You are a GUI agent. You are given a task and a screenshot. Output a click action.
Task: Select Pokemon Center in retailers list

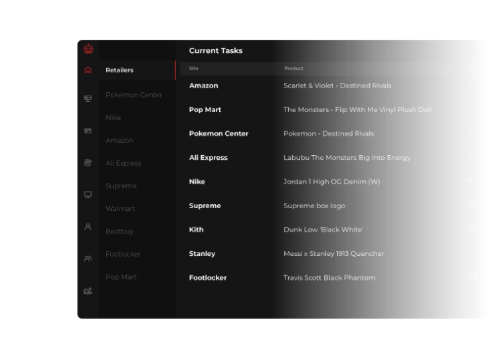(133, 95)
